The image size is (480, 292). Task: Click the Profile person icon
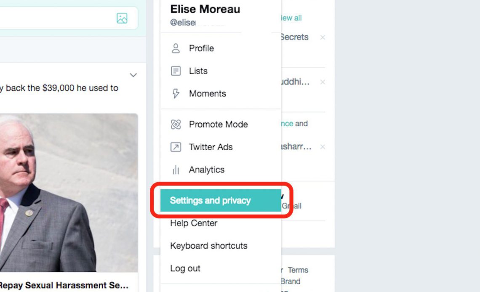tap(176, 48)
